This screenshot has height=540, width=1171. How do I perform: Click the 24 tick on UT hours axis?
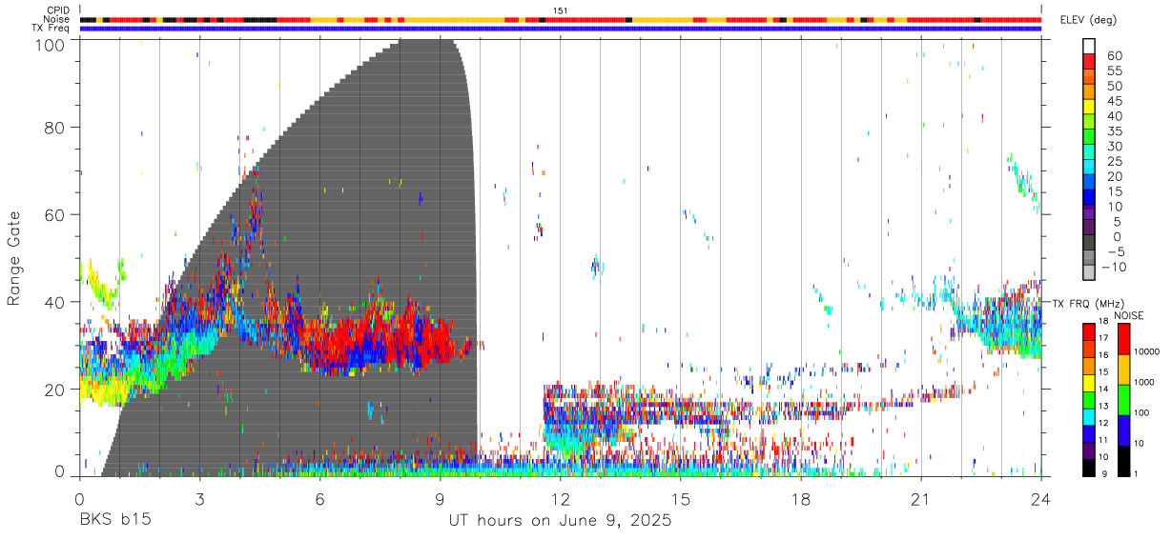[1040, 500]
